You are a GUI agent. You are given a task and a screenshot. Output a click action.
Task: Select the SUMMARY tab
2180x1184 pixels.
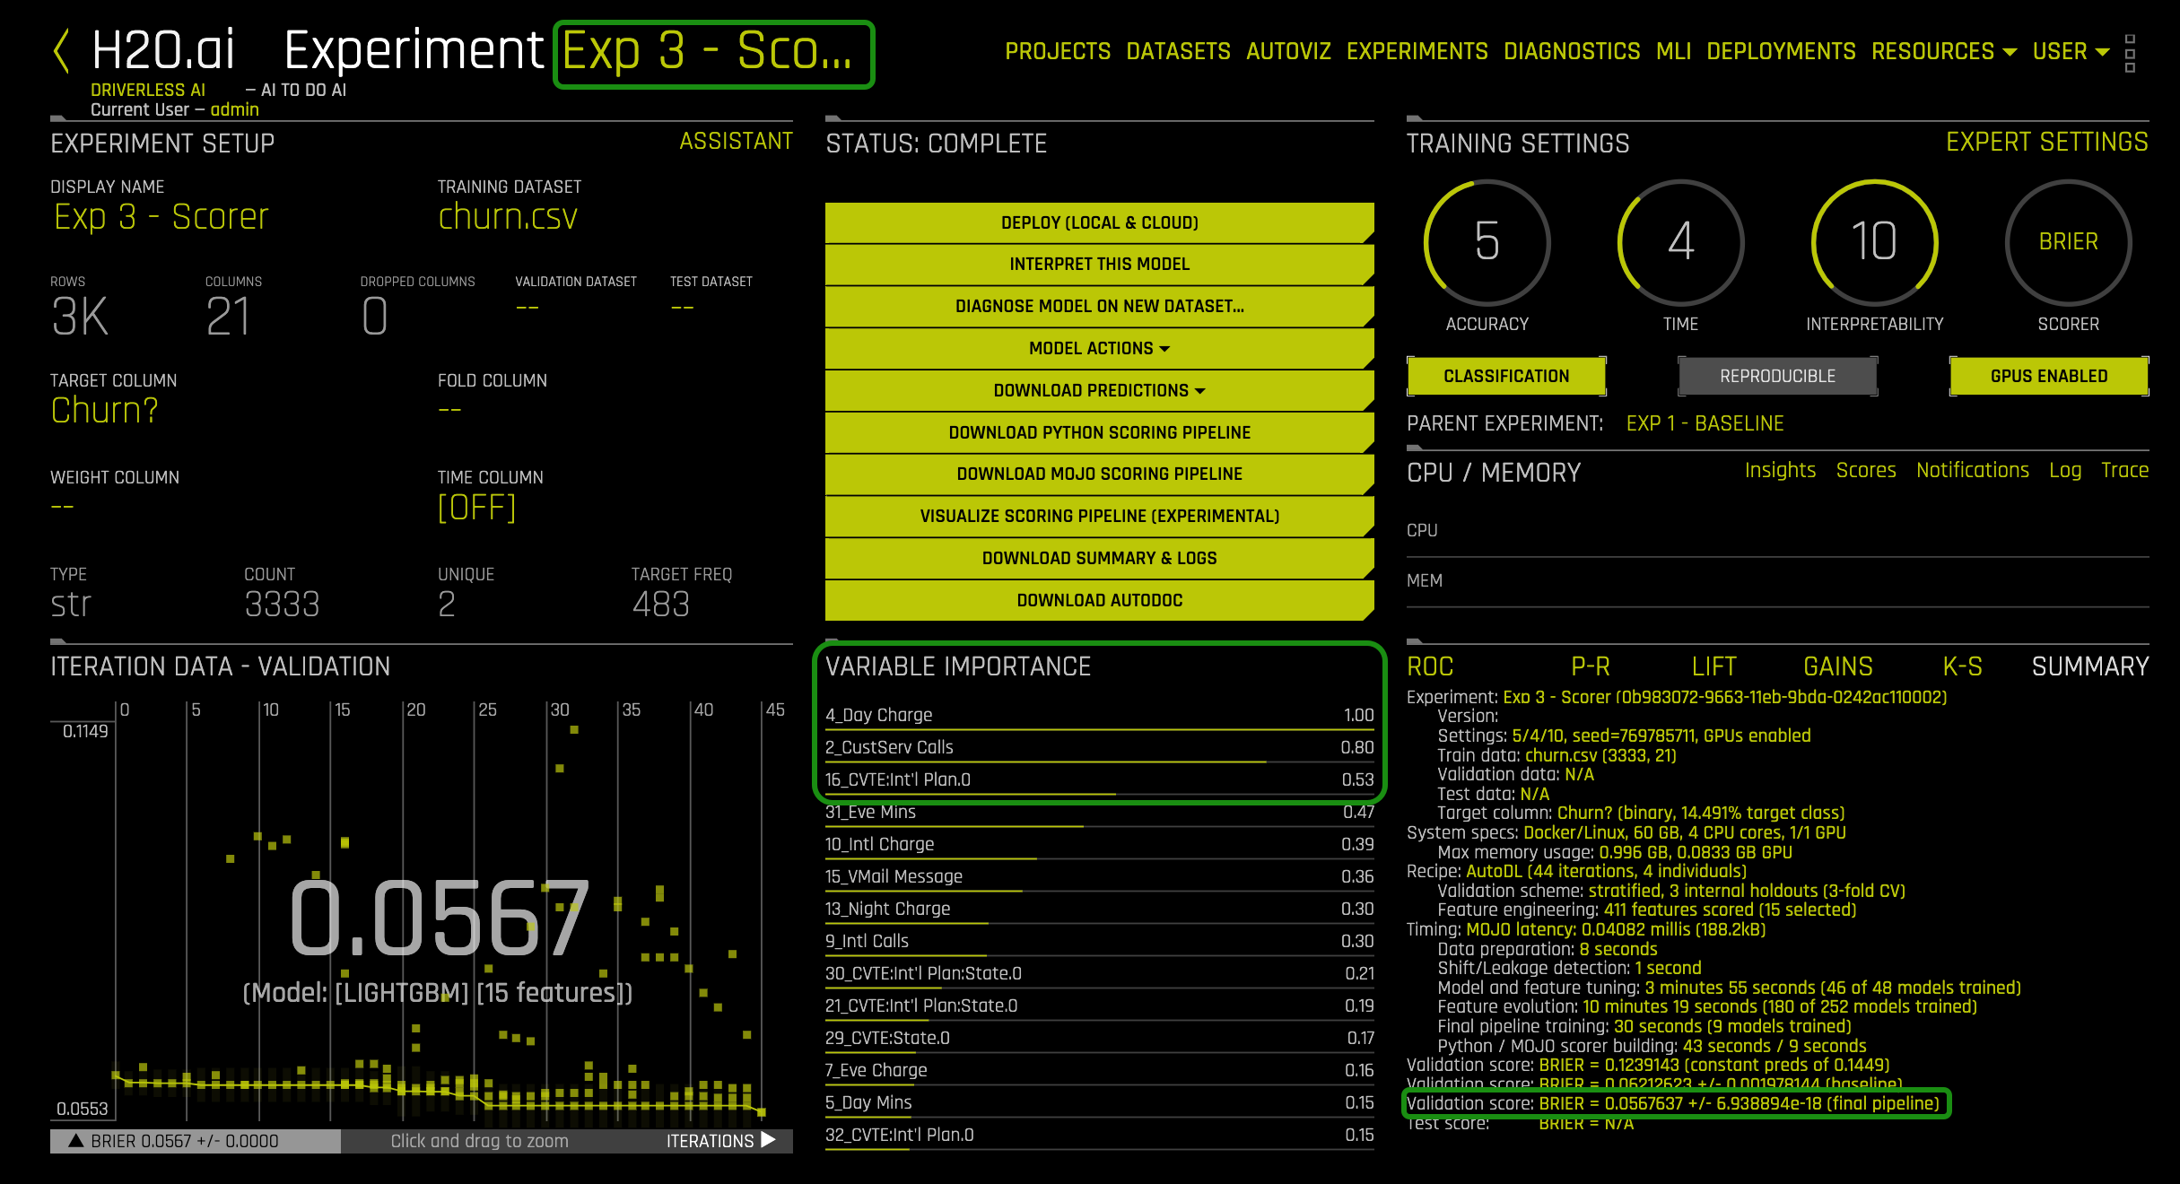pos(2089,666)
